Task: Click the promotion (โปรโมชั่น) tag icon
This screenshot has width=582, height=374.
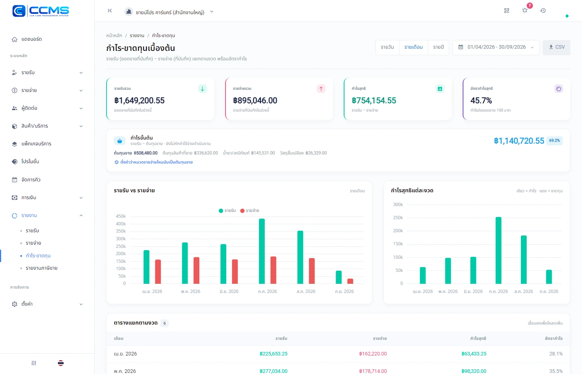Action: point(15,162)
